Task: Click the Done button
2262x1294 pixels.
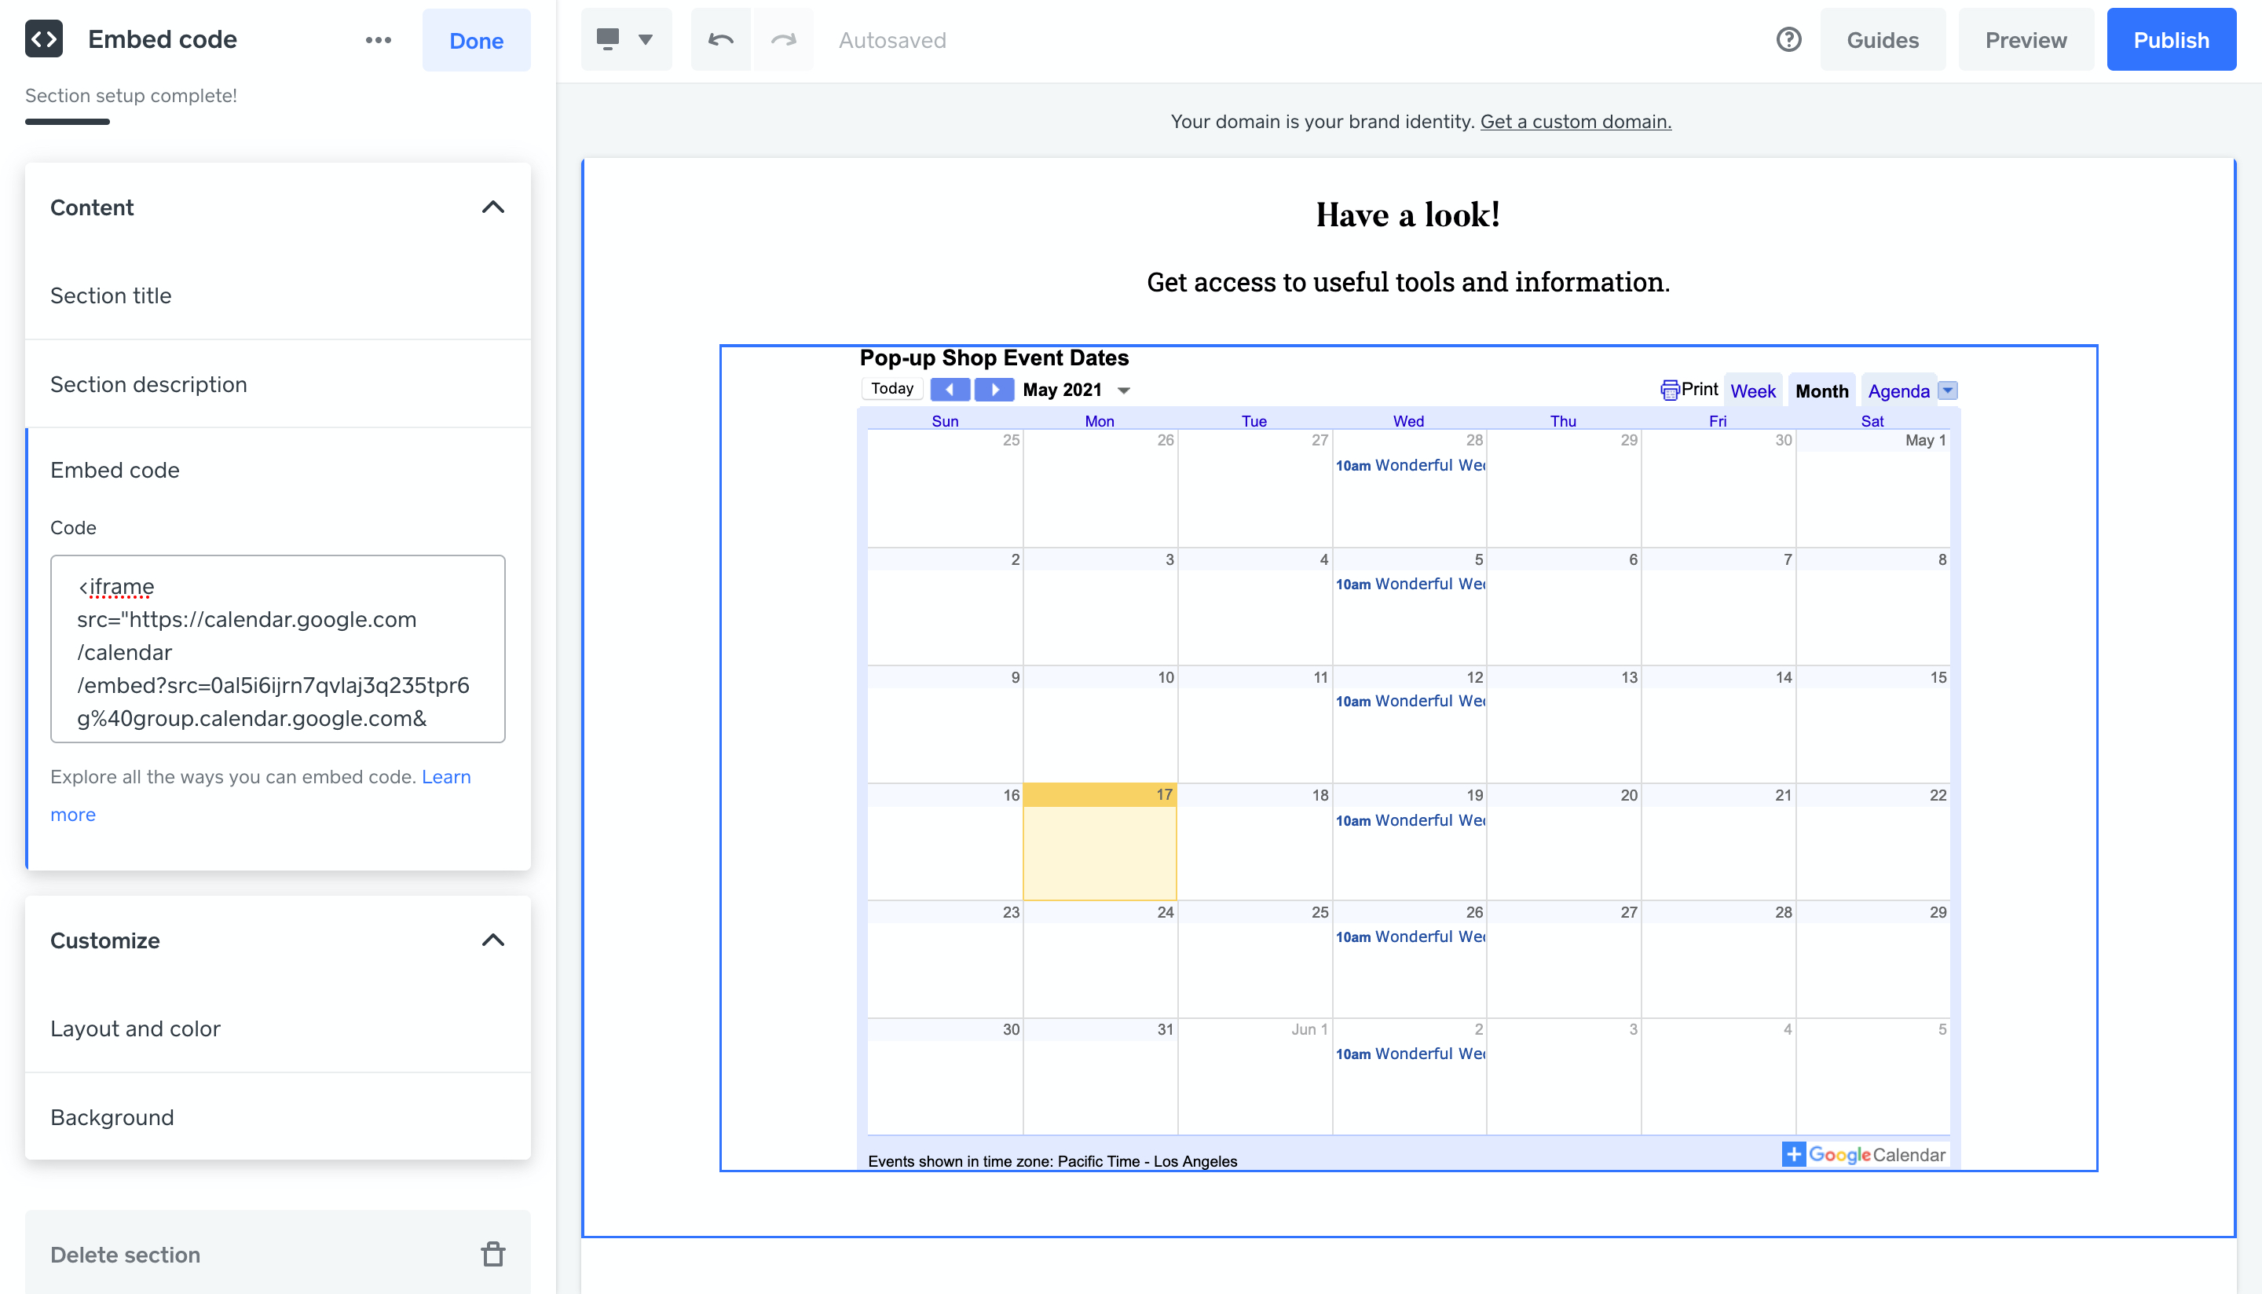Action: 475,40
